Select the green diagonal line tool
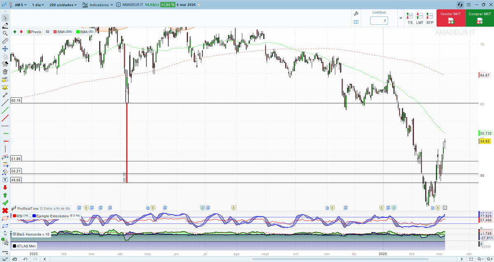The height and width of the screenshot is (262, 494). tap(5, 110)
